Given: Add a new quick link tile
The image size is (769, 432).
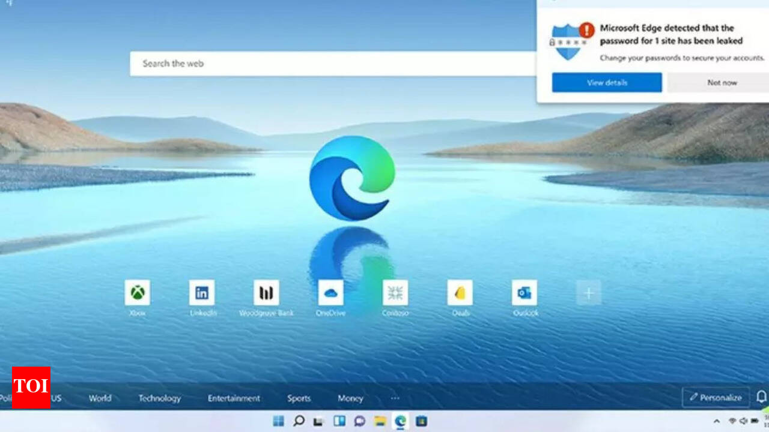Looking at the screenshot, I should click(x=588, y=293).
